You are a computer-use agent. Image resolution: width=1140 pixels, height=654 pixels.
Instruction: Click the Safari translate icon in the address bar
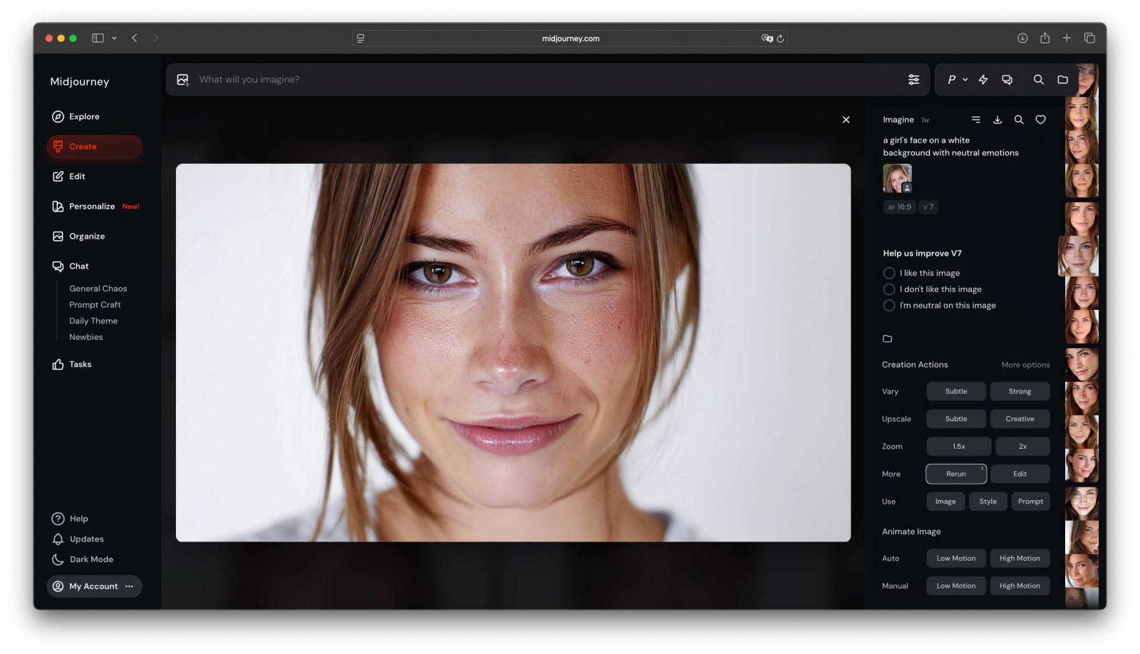767,38
